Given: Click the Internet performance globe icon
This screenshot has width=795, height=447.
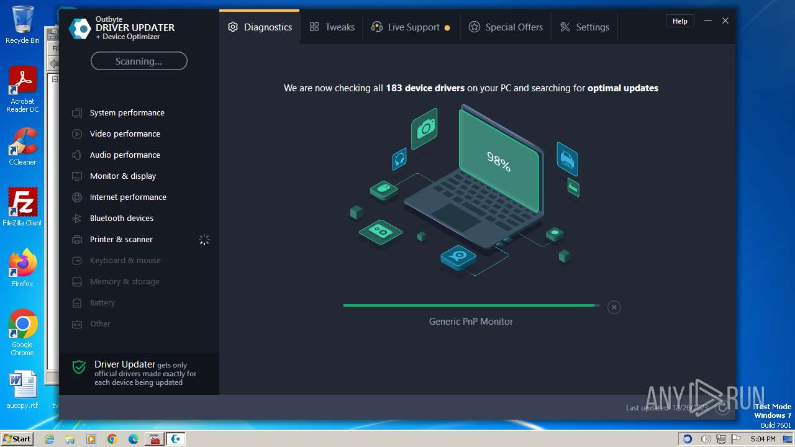Looking at the screenshot, I should (x=77, y=197).
